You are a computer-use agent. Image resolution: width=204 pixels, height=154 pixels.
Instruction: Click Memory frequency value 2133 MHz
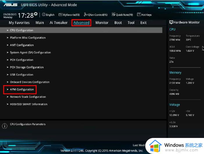click(175, 83)
